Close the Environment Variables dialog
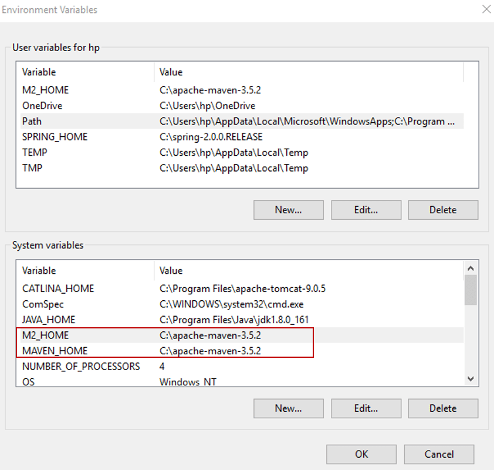Image resolution: width=494 pixels, height=470 pixels. [486, 9]
